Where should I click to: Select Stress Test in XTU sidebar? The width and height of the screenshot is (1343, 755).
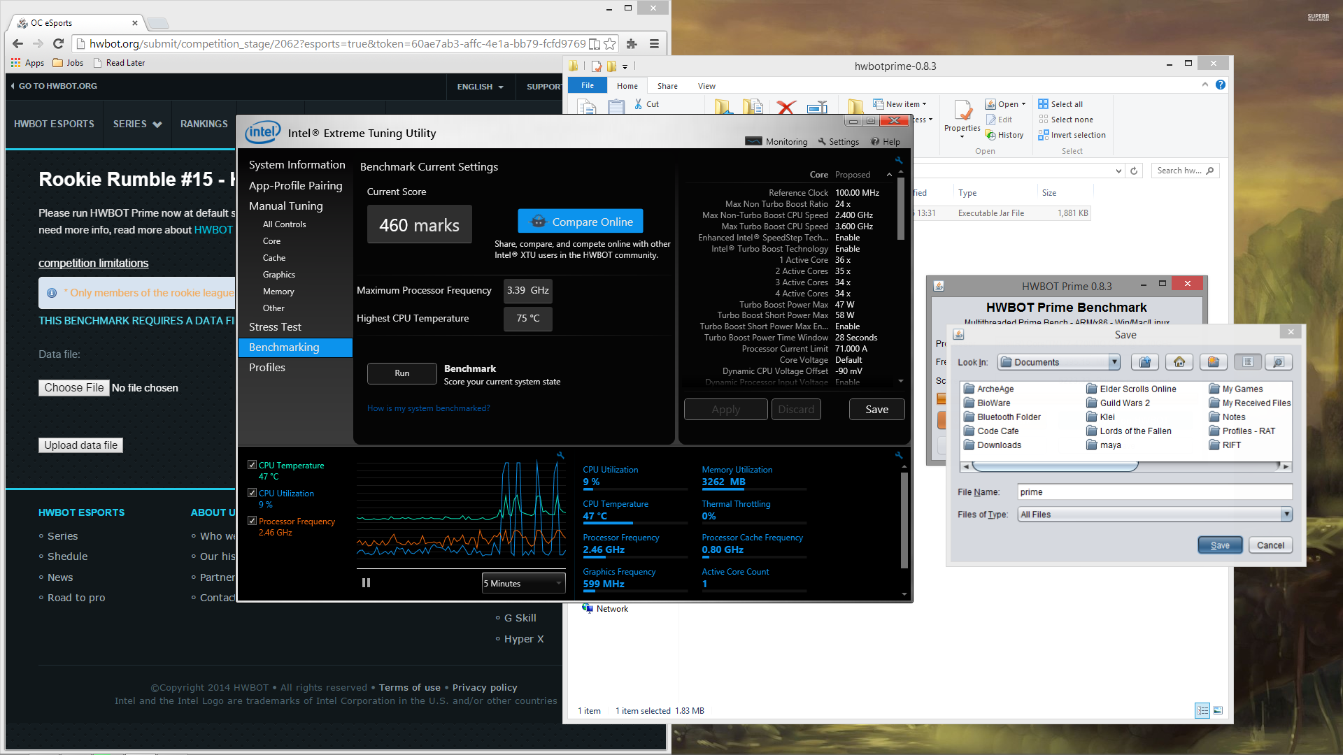pyautogui.click(x=275, y=326)
